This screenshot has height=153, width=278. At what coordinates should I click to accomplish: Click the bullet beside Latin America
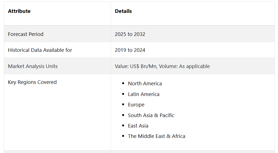tap(123, 94)
